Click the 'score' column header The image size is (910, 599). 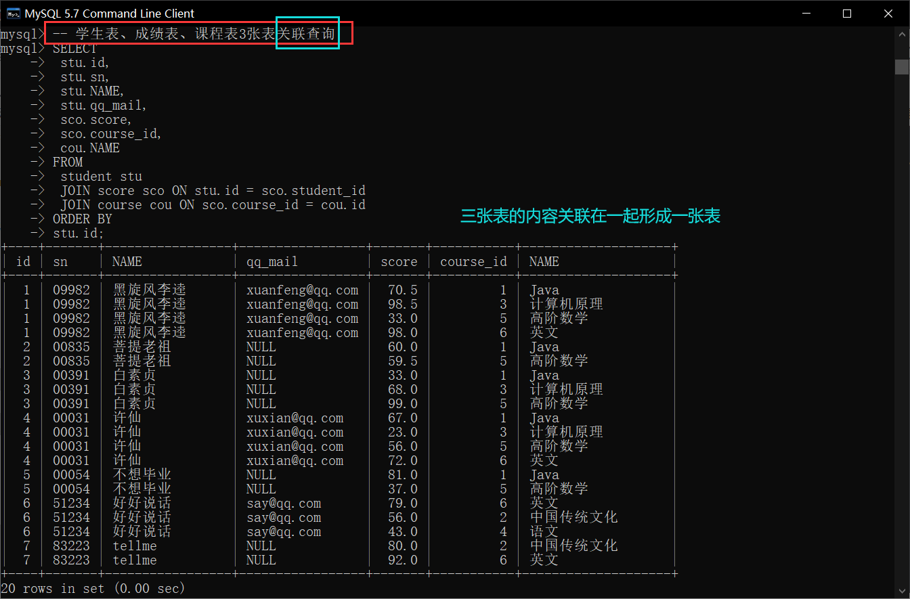pos(399,261)
